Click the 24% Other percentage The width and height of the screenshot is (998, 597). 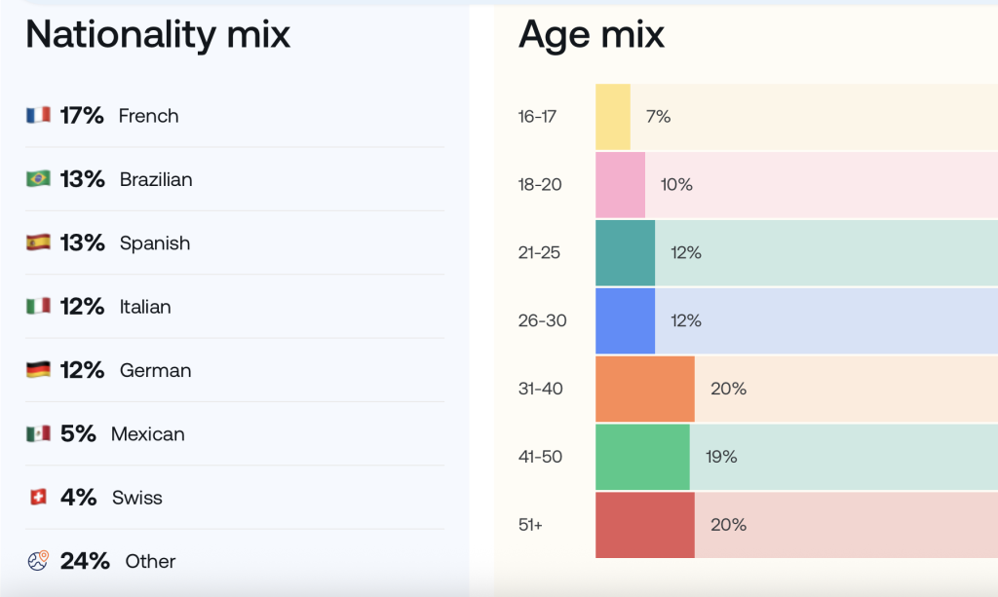click(x=85, y=561)
